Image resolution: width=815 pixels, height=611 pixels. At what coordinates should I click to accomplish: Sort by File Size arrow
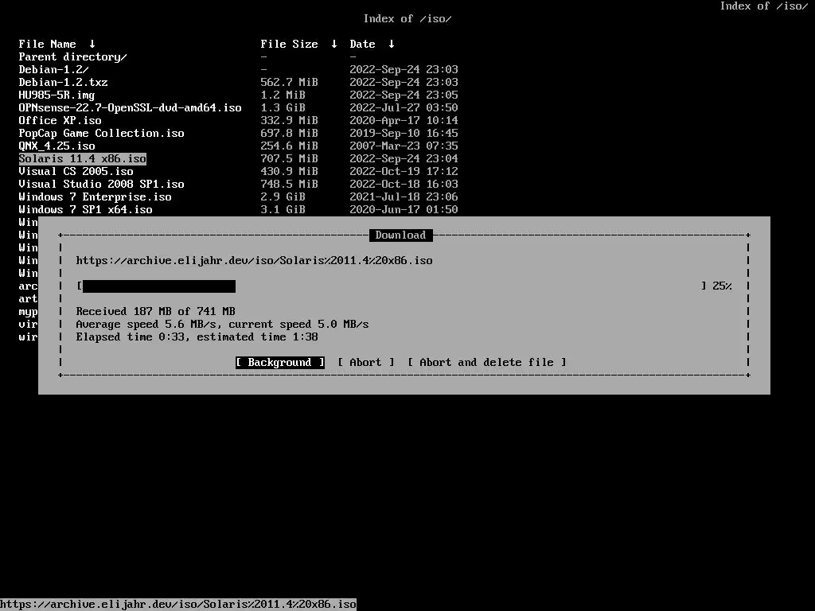point(334,45)
